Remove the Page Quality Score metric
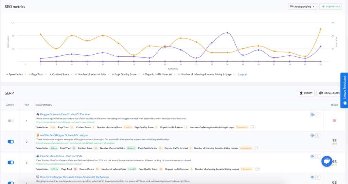 point(139,74)
